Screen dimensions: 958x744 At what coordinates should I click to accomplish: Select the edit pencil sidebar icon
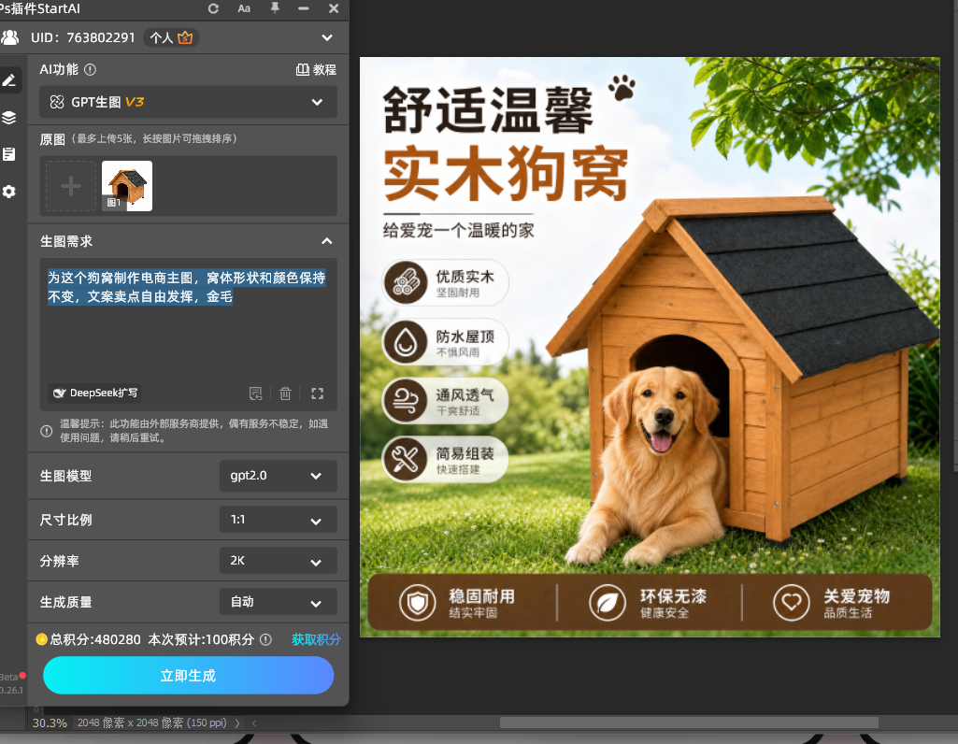click(x=9, y=80)
